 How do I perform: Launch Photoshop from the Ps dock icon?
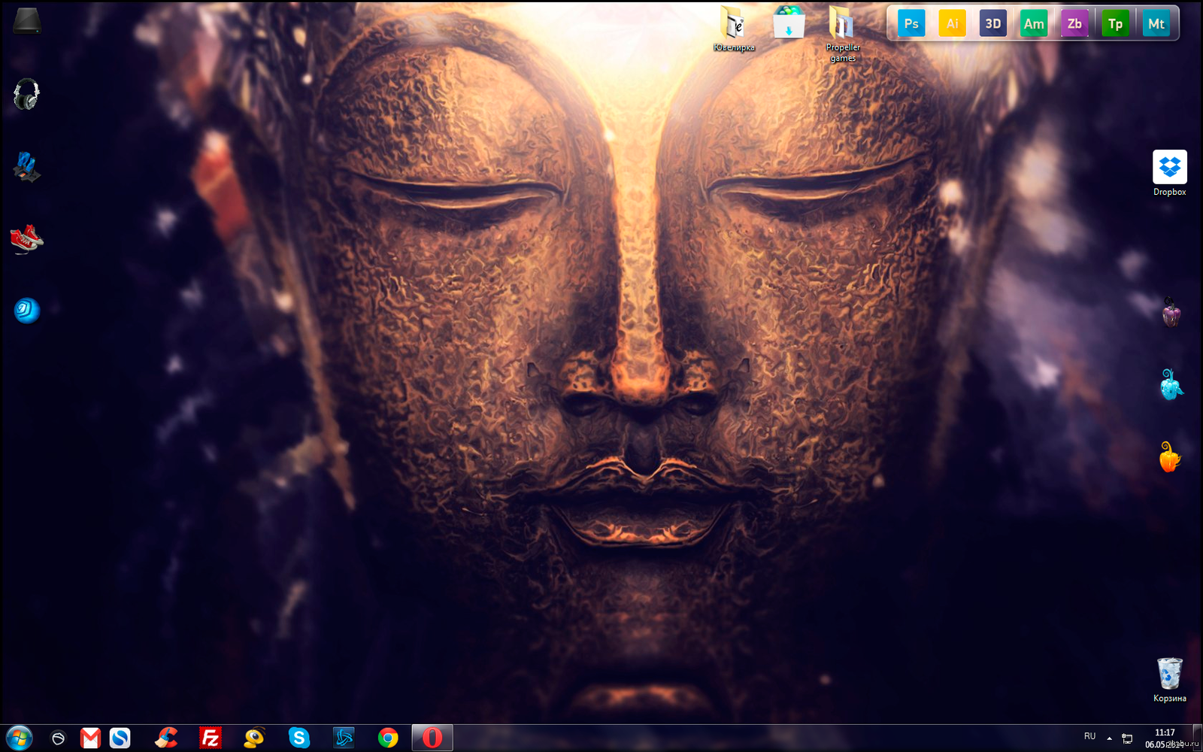point(911,24)
